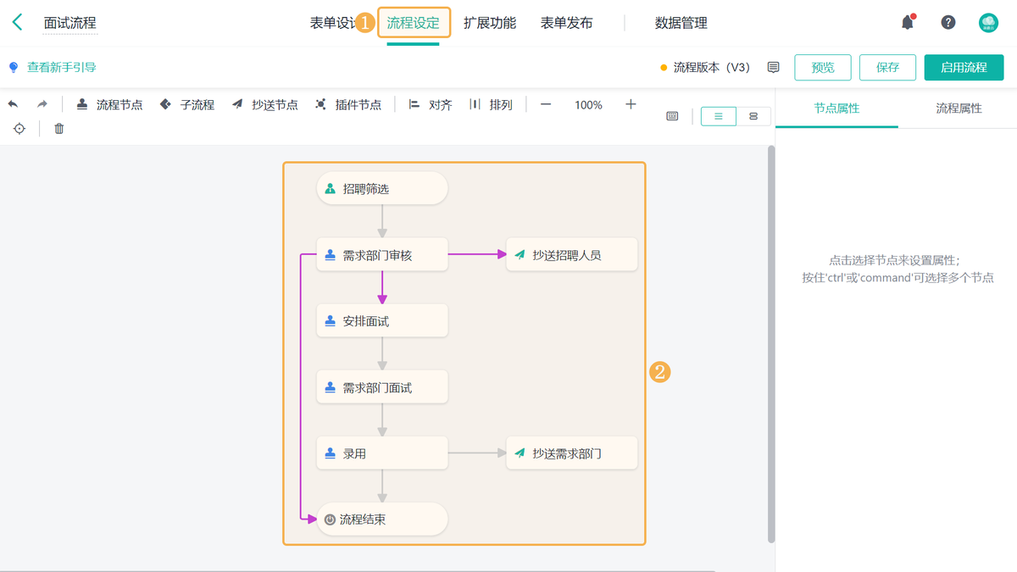The width and height of the screenshot is (1017, 572).
Task: Switch to the second card layout toggle
Action: click(753, 116)
